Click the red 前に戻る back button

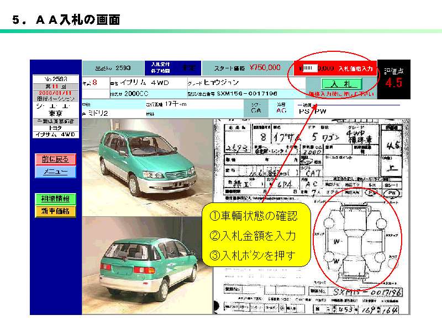[55, 159]
